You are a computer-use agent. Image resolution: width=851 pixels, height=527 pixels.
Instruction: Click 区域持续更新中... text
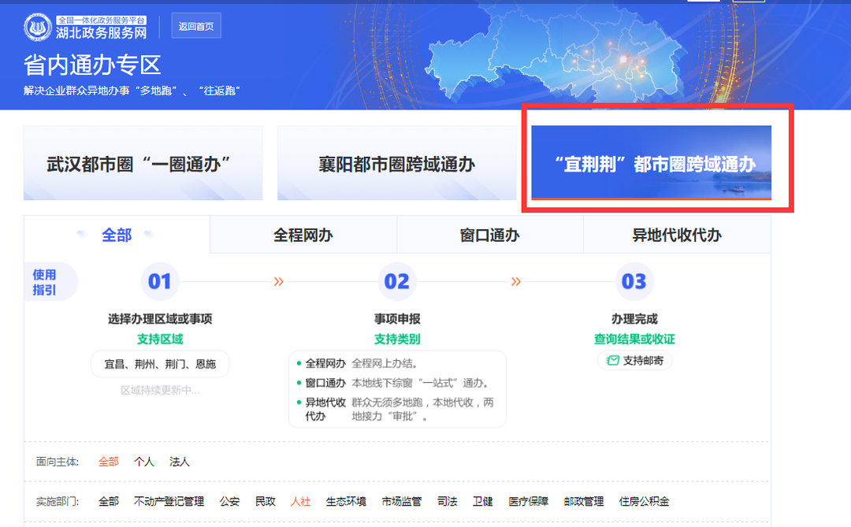(160, 390)
